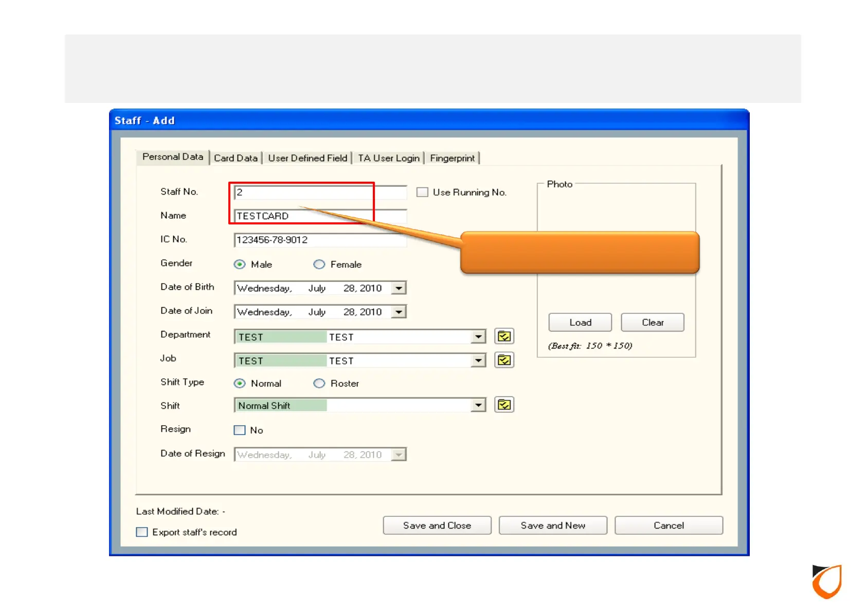Enable Use Running No. checkbox
Image resolution: width=866 pixels, height=613 pixels.
(422, 192)
